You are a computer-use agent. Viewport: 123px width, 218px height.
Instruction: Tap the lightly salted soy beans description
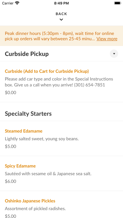click(42, 139)
